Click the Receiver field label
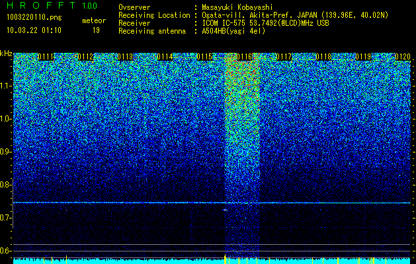 134,23
